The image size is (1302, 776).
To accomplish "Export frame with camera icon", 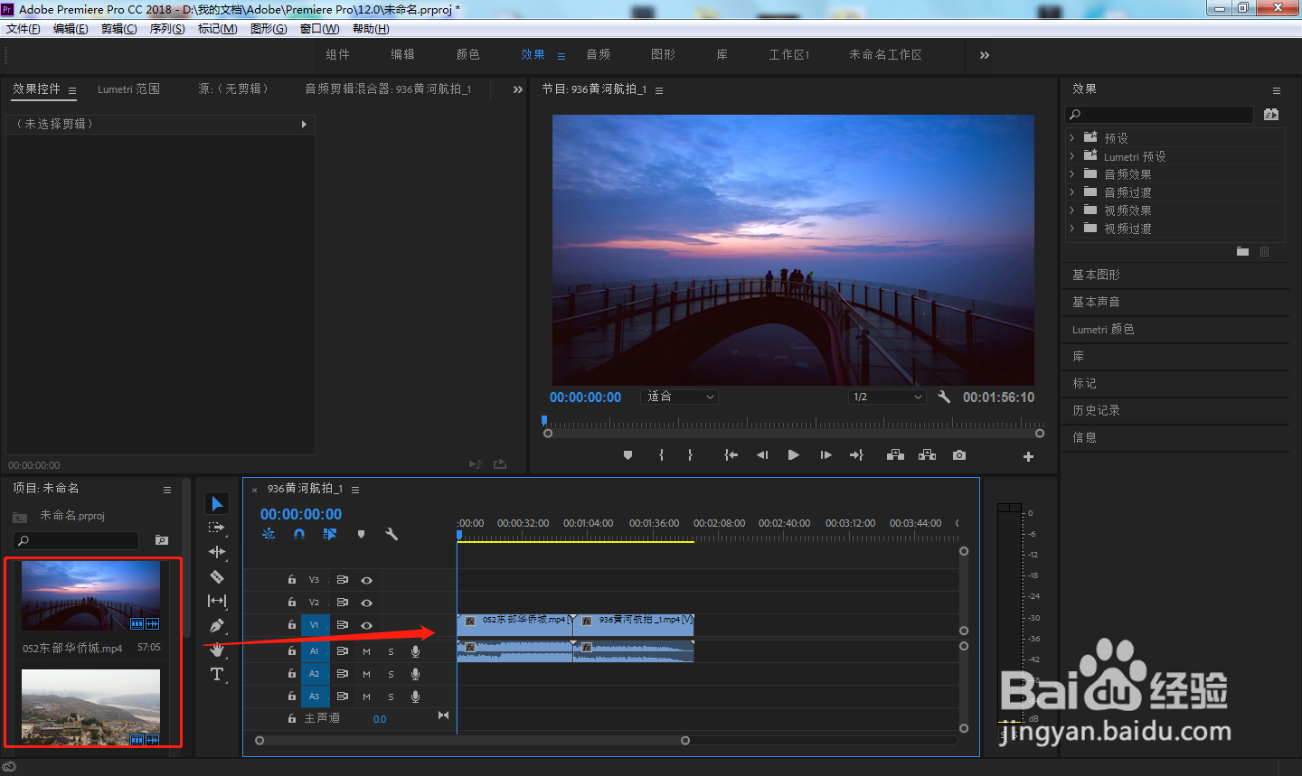I will 959,455.
